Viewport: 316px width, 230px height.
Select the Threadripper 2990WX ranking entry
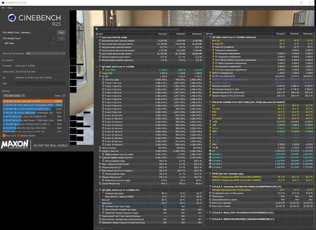(x=33, y=105)
